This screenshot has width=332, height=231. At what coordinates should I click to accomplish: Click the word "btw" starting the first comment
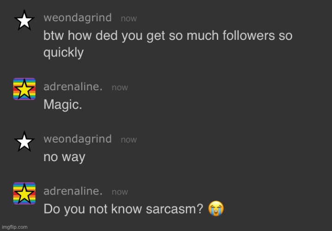click(x=53, y=36)
